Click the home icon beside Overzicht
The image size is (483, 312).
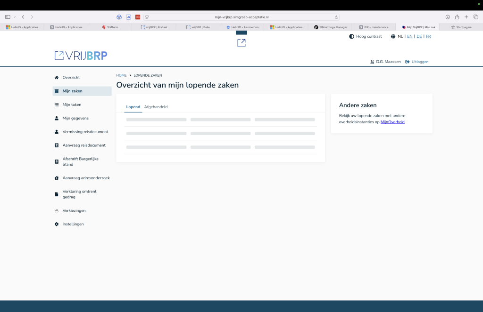[57, 78]
